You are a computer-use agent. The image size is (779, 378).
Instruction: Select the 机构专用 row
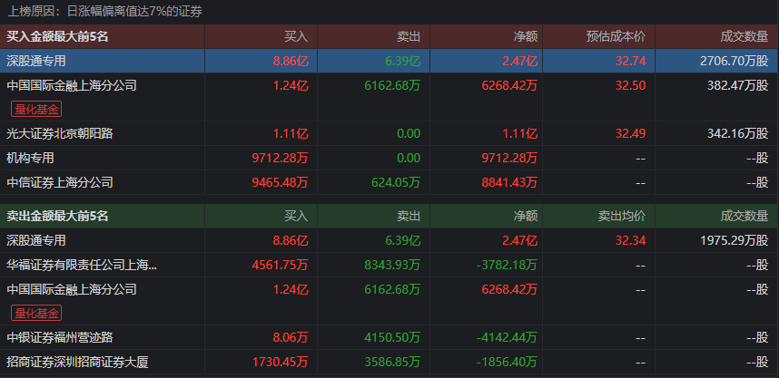click(x=389, y=158)
